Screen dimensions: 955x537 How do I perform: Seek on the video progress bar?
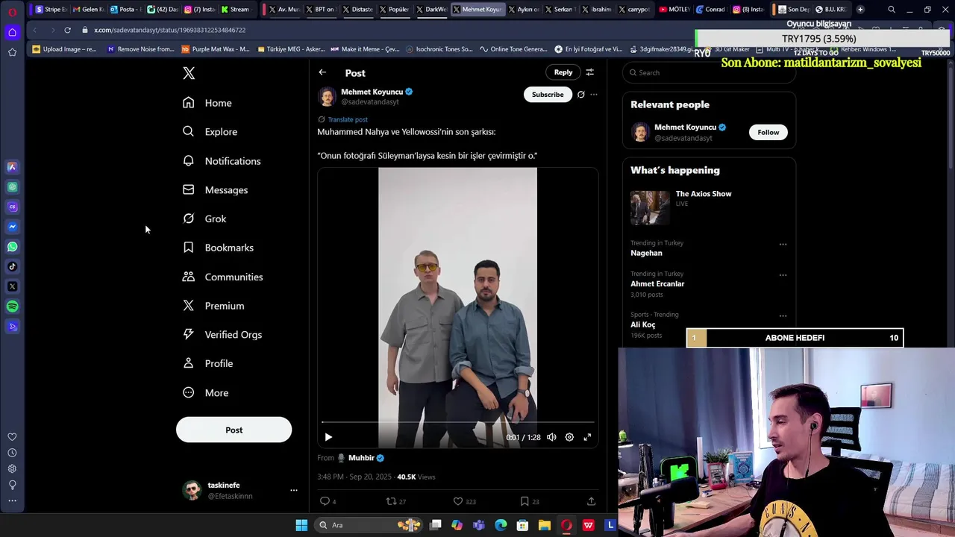(x=457, y=423)
